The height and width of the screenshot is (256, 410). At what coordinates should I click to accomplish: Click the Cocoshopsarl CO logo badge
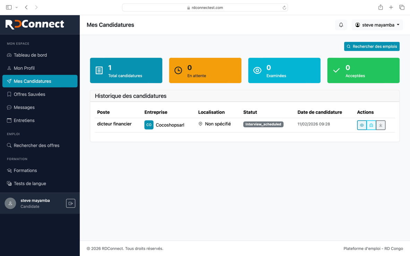[149, 125]
